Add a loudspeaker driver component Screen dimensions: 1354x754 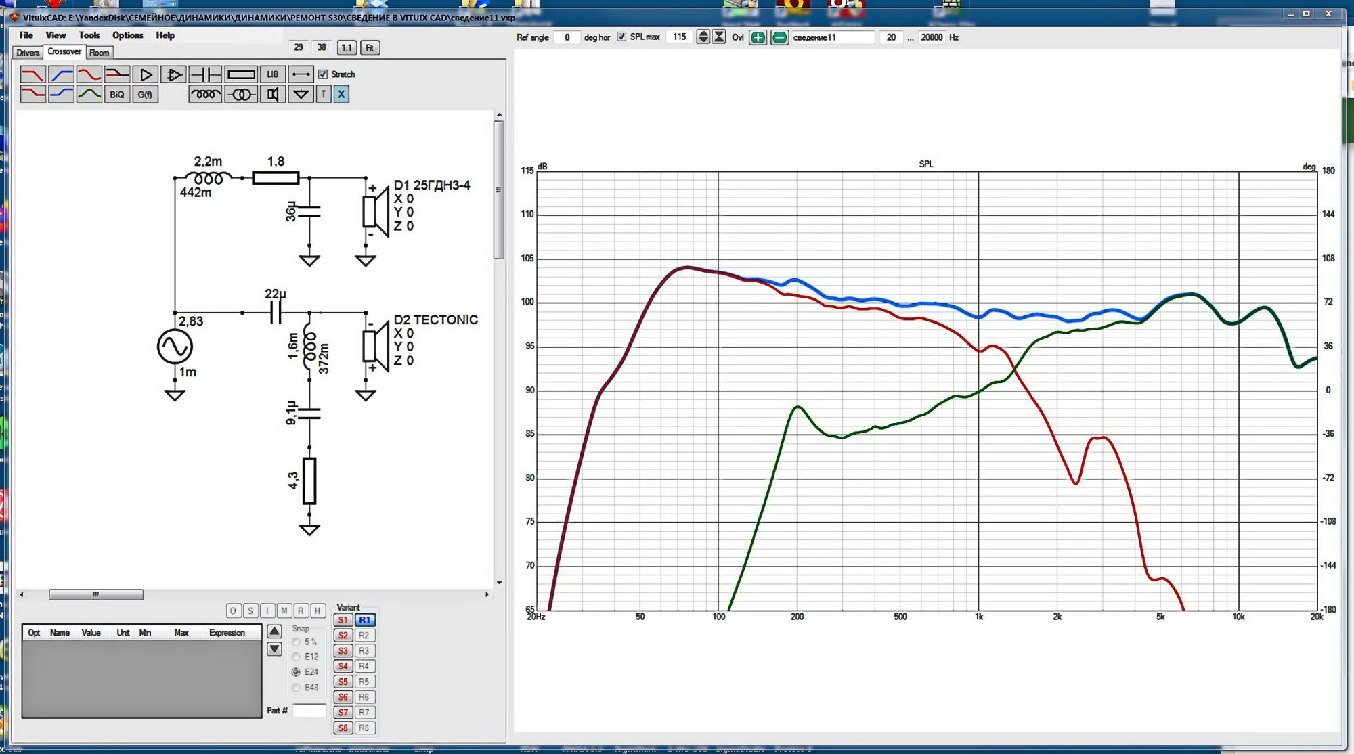pos(272,95)
